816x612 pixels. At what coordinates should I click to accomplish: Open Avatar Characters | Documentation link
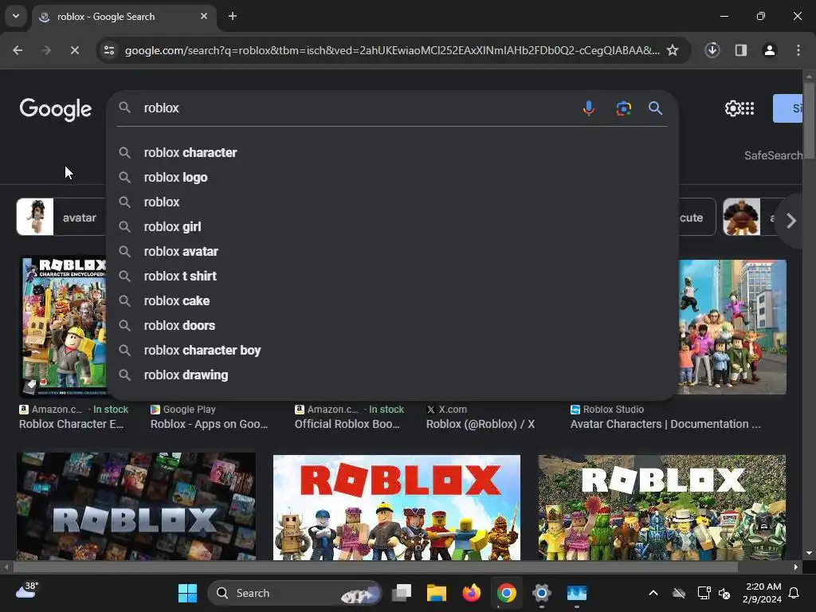click(665, 424)
